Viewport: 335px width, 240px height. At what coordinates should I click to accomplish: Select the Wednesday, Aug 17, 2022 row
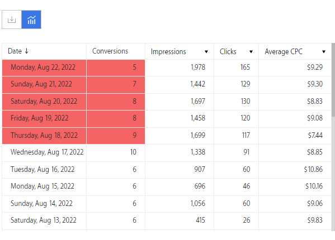(x=167, y=152)
